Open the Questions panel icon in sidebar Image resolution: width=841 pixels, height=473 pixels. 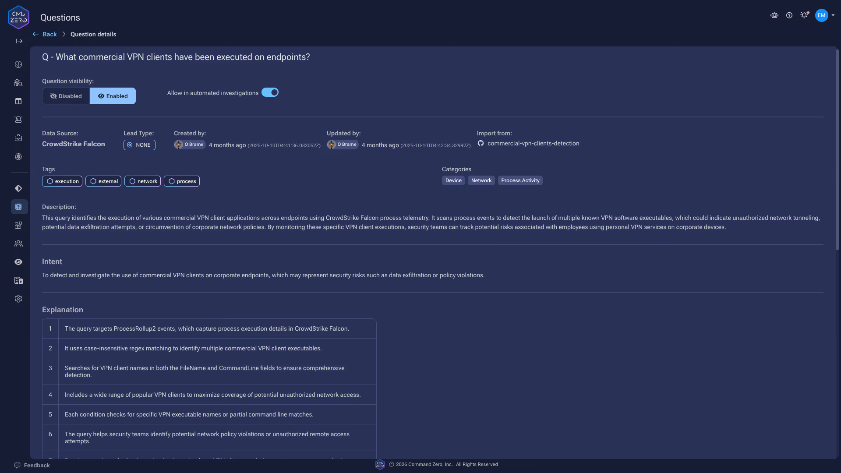point(18,207)
